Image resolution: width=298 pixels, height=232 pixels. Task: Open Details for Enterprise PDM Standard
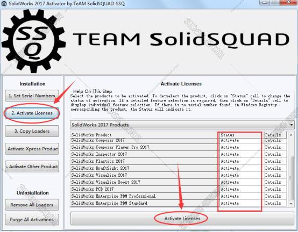[x=275, y=203]
